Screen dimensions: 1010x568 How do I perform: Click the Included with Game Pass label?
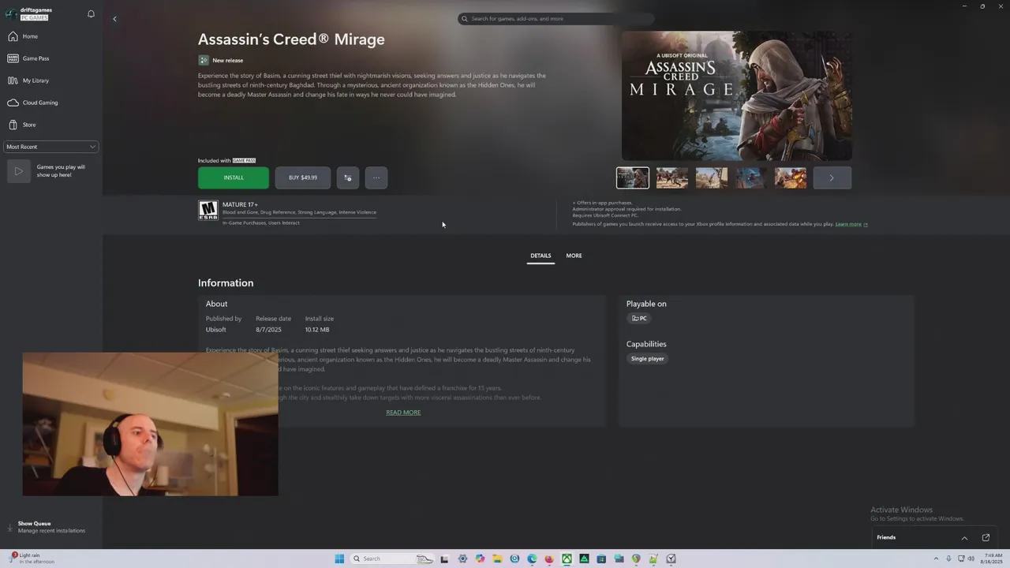point(226,161)
